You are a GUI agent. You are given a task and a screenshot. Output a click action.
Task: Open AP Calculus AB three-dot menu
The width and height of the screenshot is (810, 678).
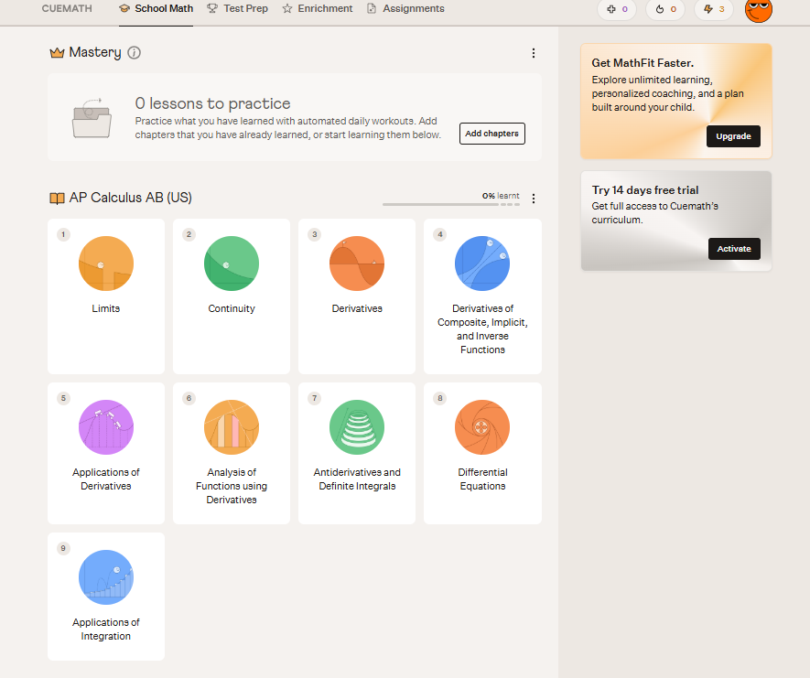[x=533, y=199]
